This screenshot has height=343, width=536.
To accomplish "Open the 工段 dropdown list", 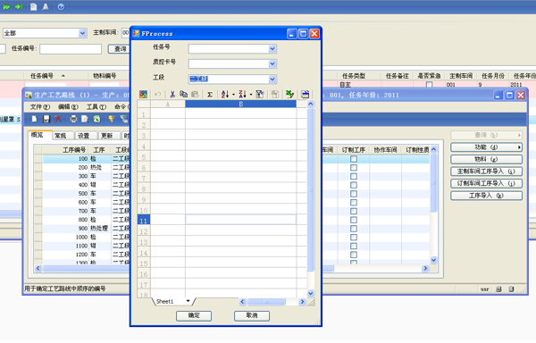I will tap(272, 79).
